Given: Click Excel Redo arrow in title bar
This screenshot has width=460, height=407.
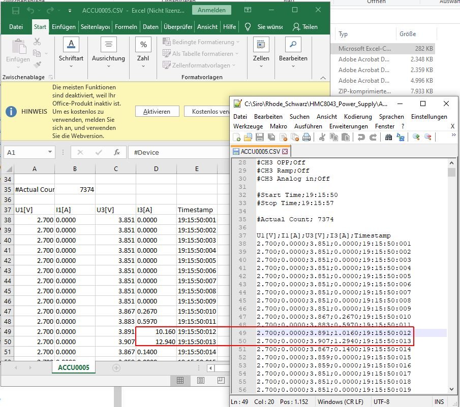Looking at the screenshot, I should (50, 11).
